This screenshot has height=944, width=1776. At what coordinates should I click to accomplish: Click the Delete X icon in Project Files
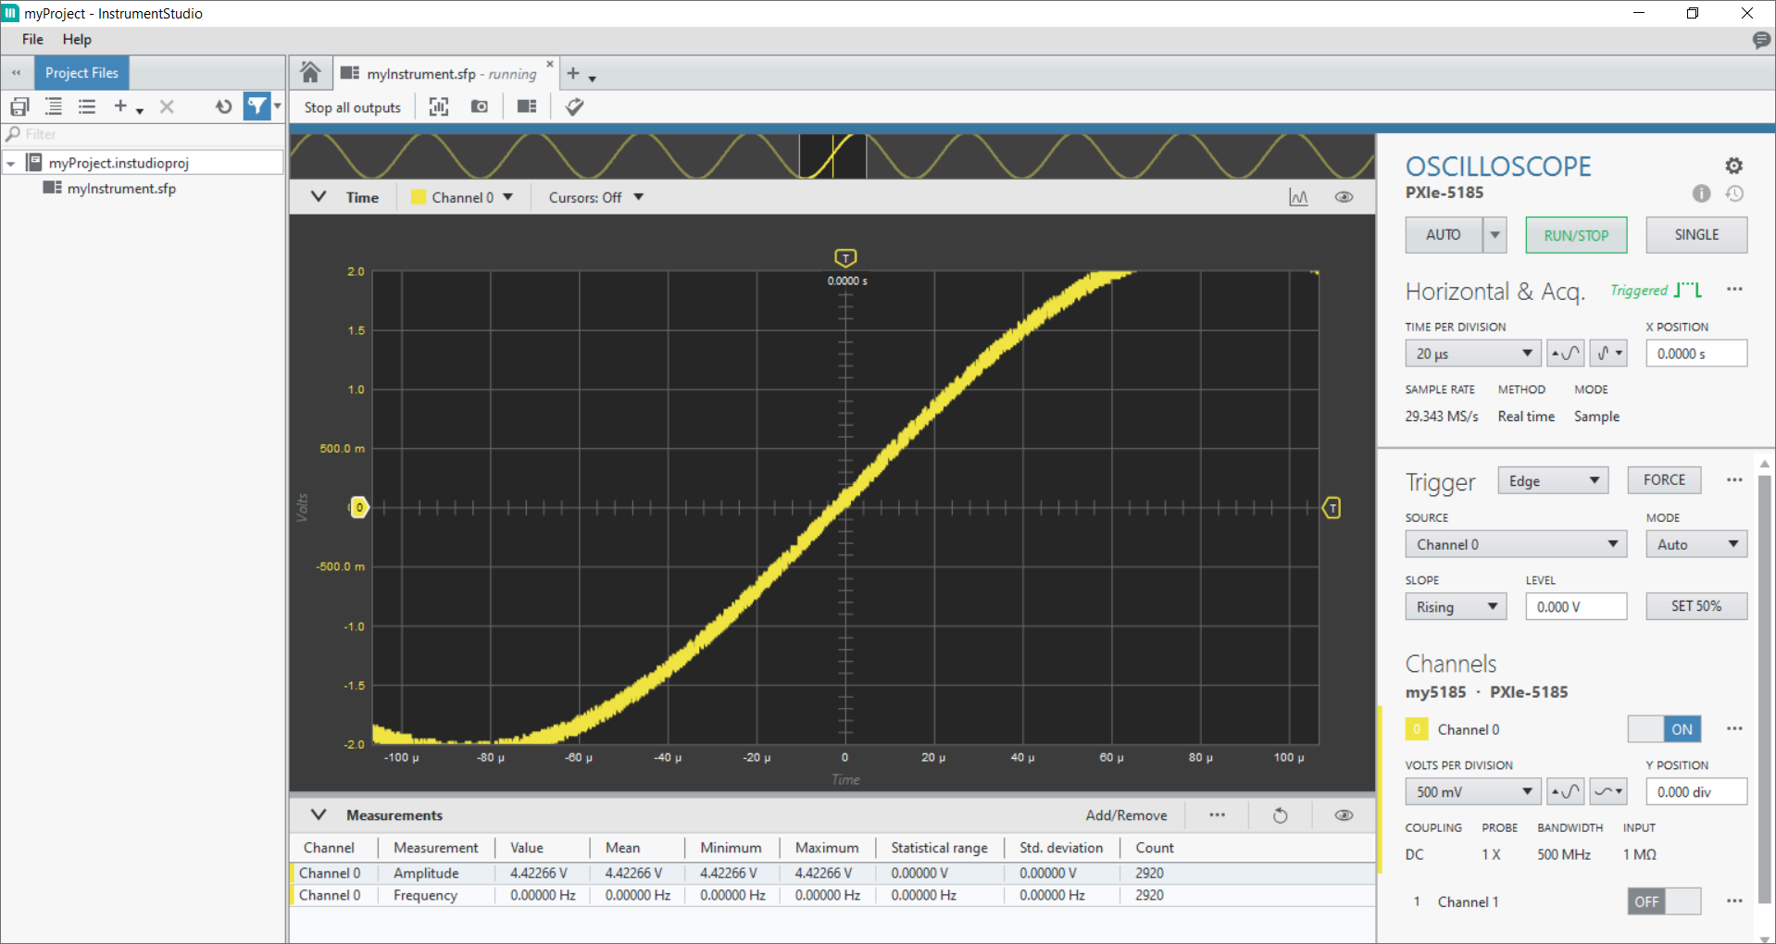(167, 106)
